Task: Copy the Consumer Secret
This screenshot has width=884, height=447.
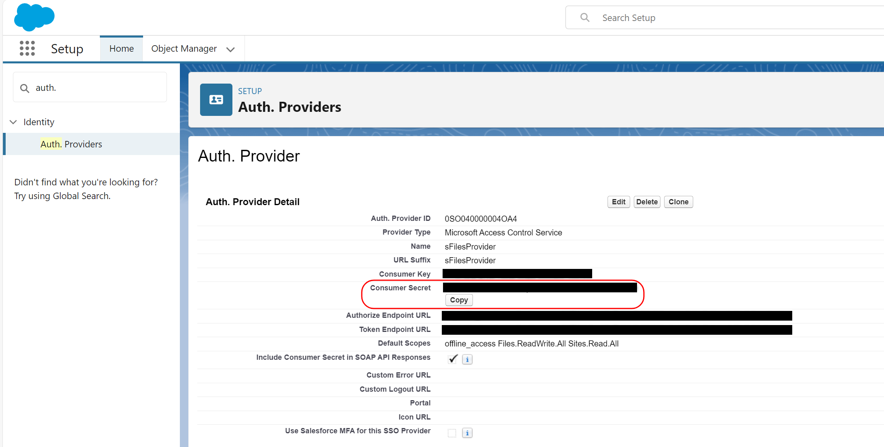Action: point(459,300)
